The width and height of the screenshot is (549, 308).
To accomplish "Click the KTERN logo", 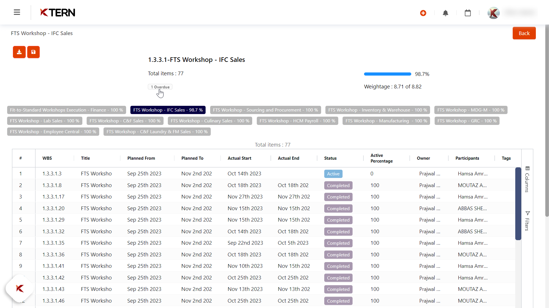I will point(57,13).
